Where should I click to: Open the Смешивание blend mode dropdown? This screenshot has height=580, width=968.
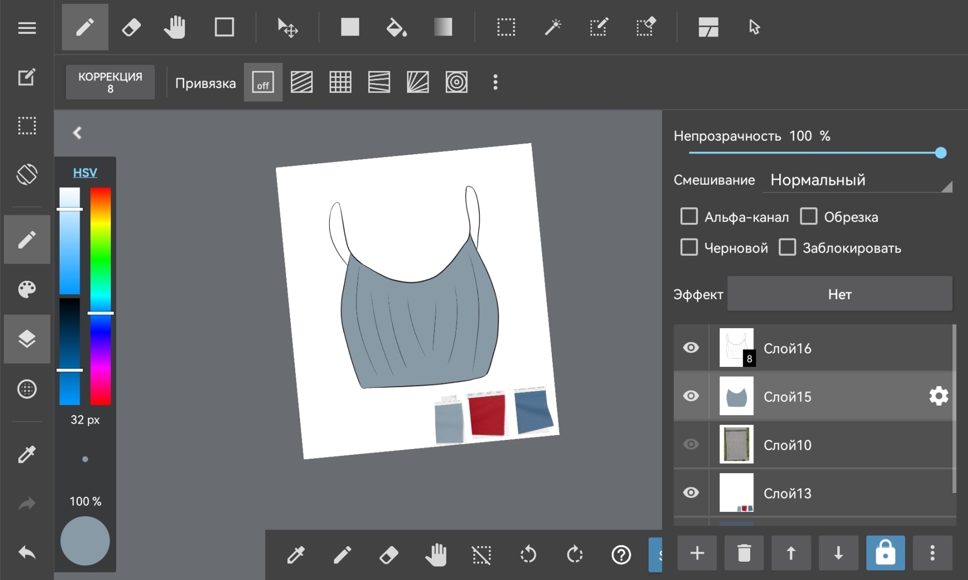[x=858, y=180]
